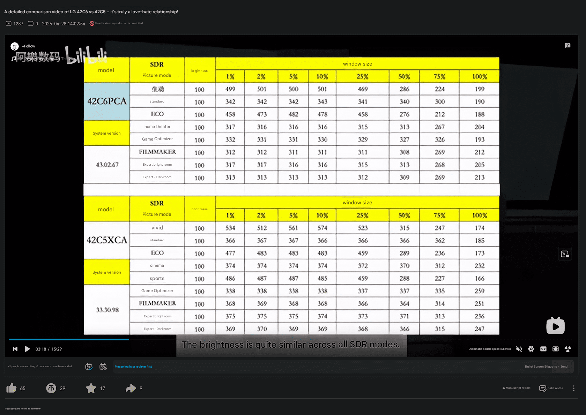Click the unauthorized reproduction prohibited icon
This screenshot has height=415, width=586.
click(92, 23)
